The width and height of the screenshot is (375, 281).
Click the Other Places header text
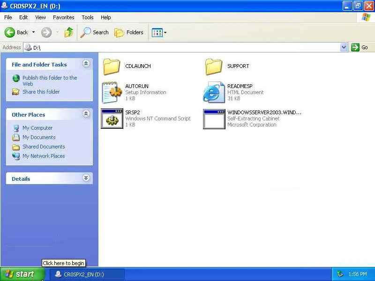coord(29,115)
